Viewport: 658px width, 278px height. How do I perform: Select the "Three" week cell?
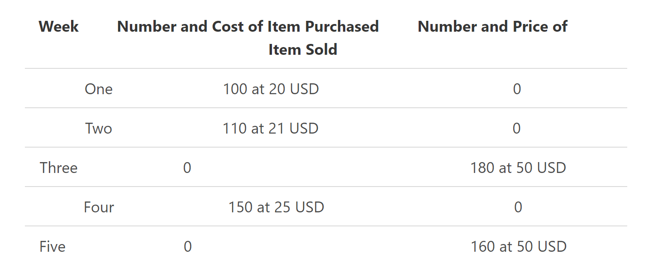pyautogui.click(x=59, y=168)
